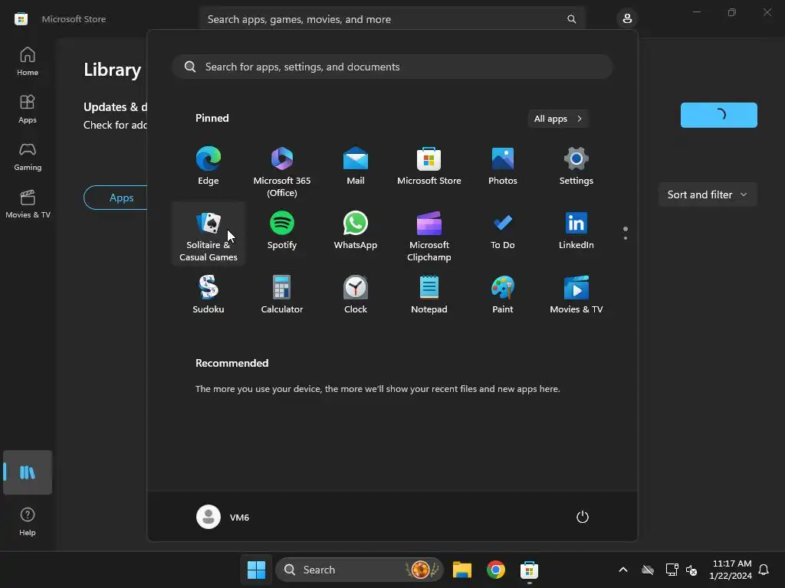
Task: Launch Paint app
Action: click(503, 295)
